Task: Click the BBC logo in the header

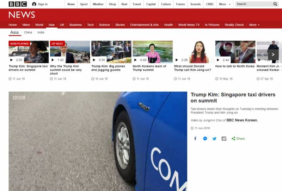Action: point(18,4)
